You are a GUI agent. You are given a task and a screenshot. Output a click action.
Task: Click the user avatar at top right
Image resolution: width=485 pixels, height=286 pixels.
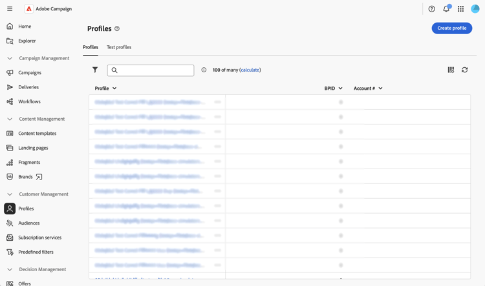475,9
